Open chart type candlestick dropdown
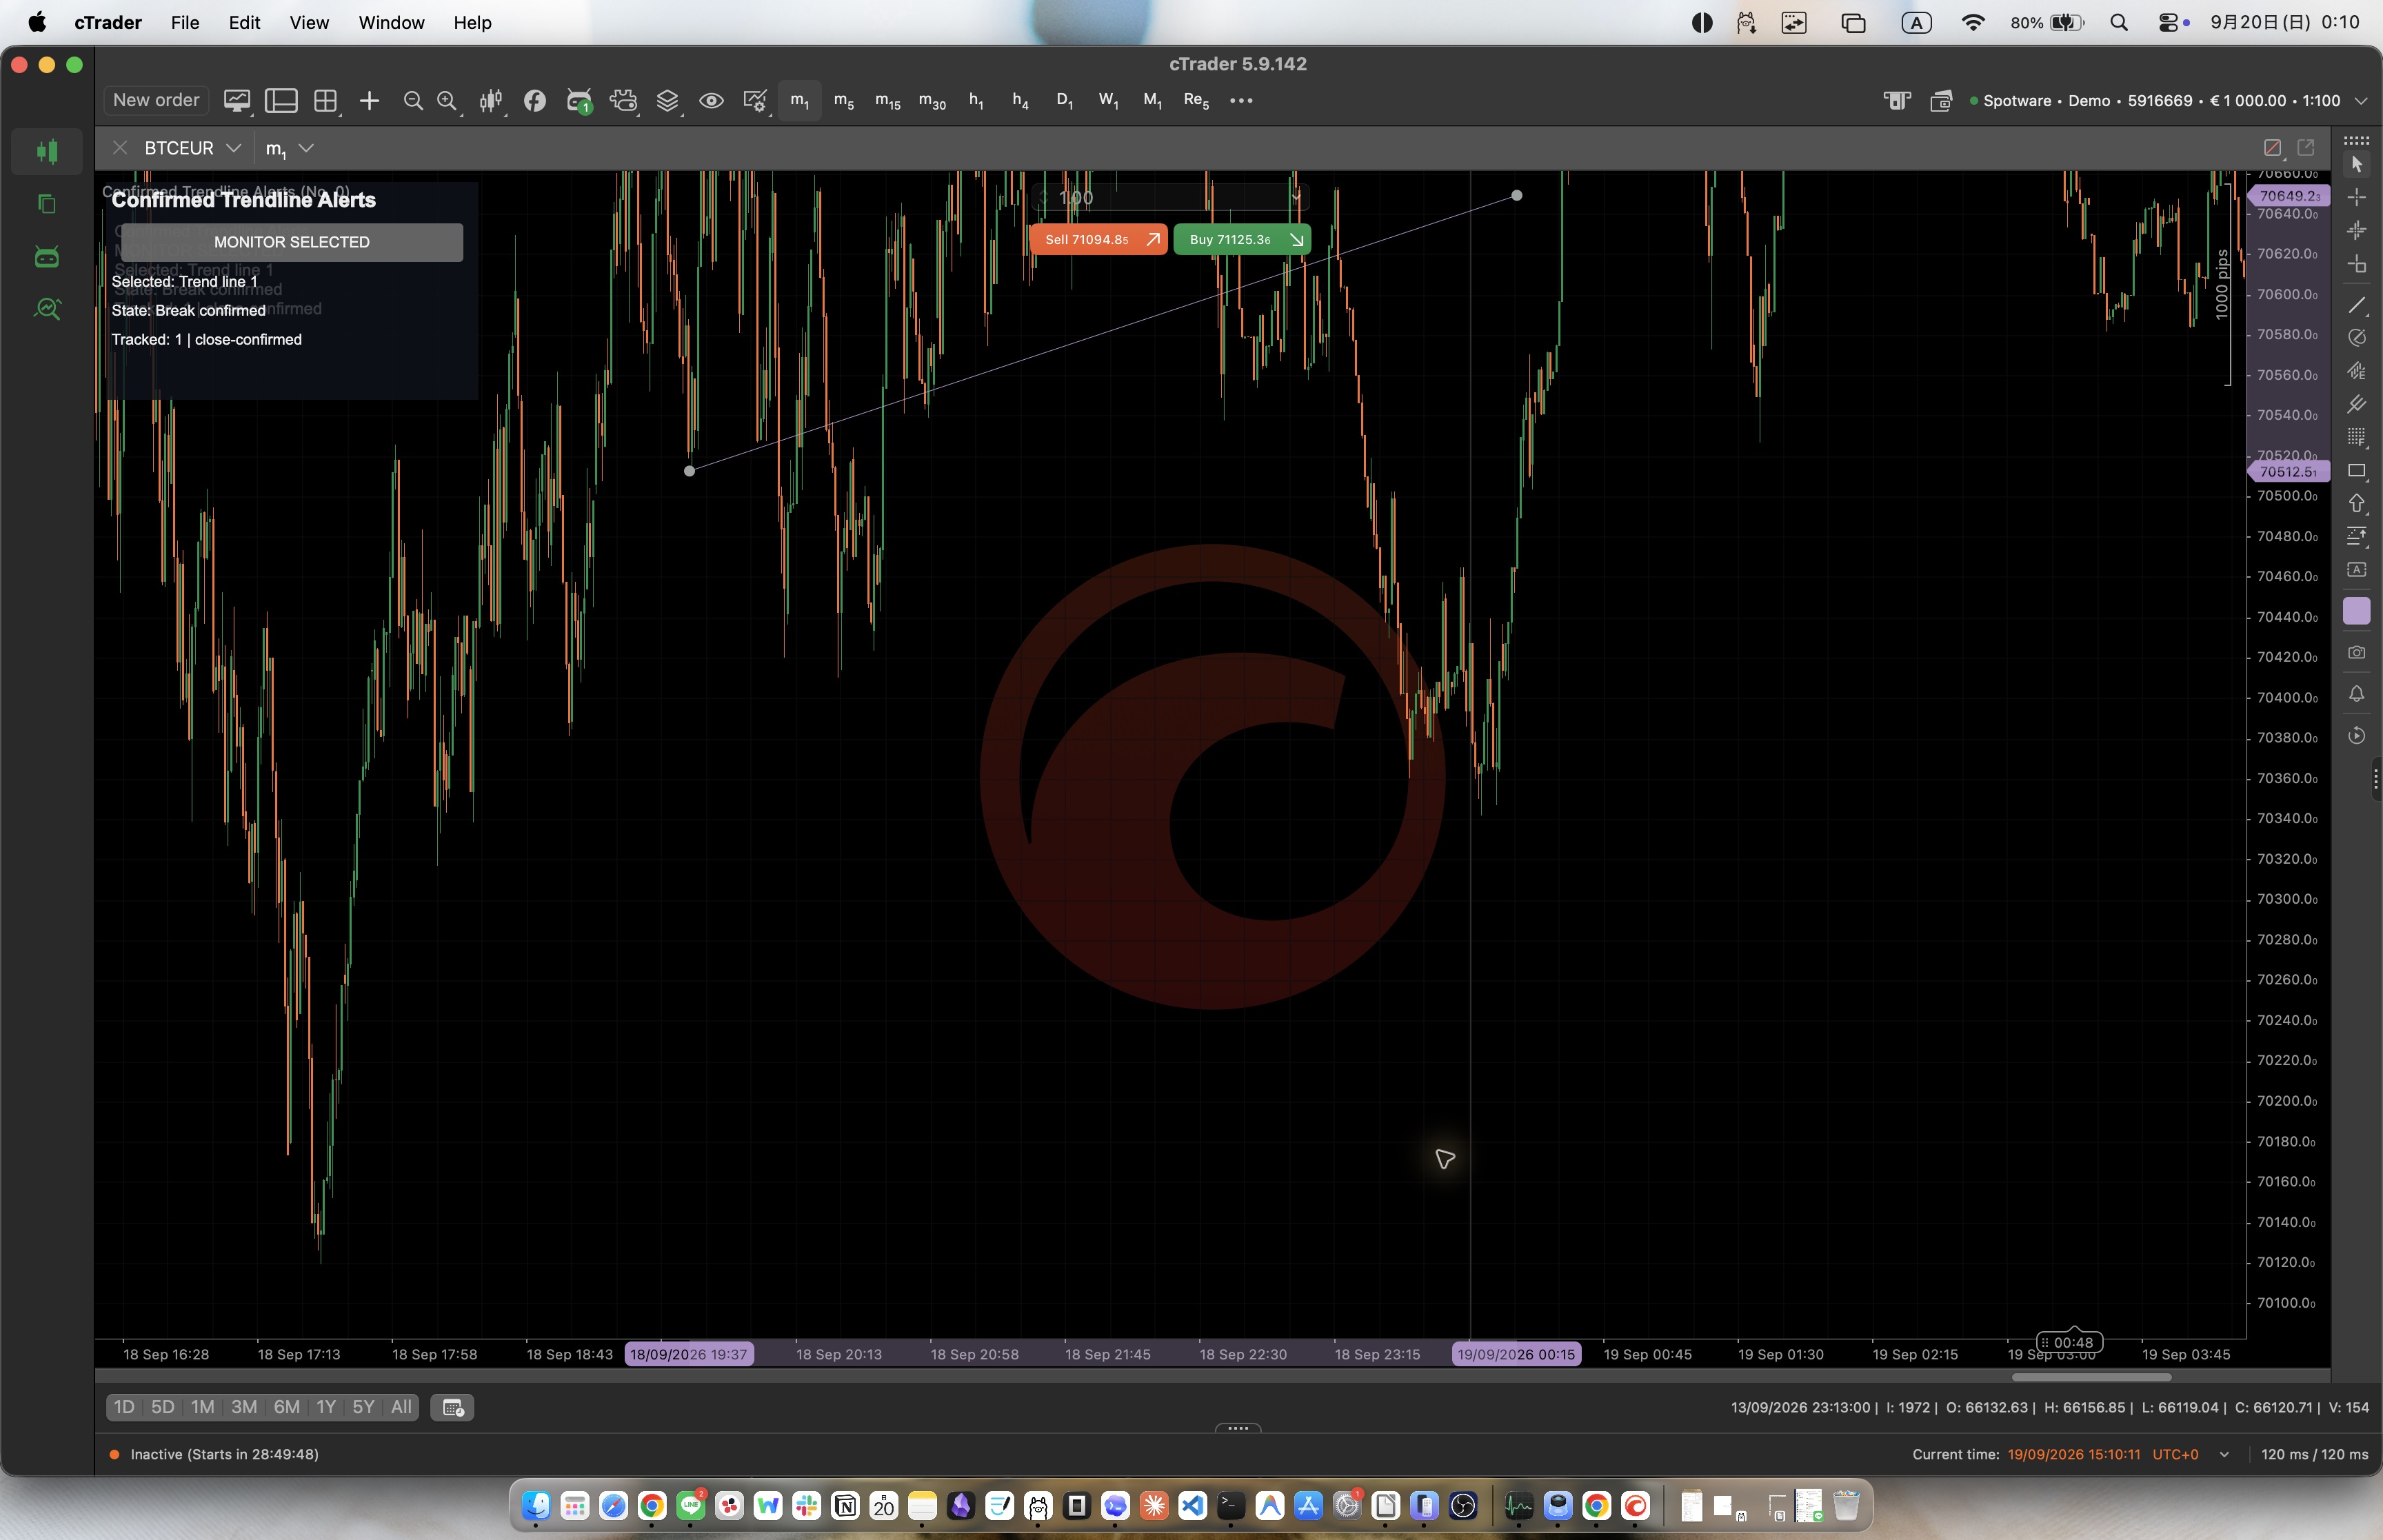 491,101
